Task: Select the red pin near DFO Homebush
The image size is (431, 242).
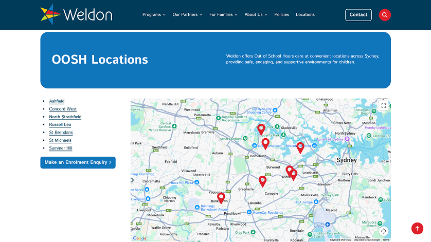Action: [265, 143]
